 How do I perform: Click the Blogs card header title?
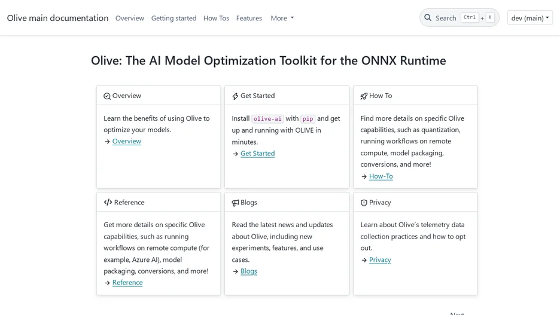pos(248,202)
